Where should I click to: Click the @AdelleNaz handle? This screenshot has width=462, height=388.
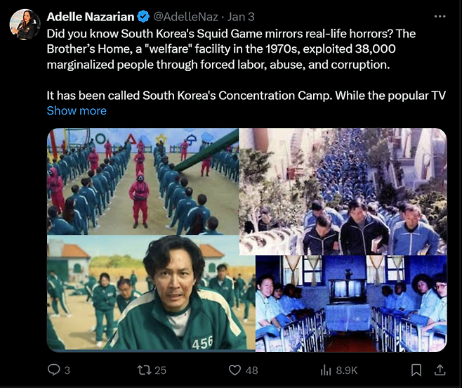tap(185, 17)
